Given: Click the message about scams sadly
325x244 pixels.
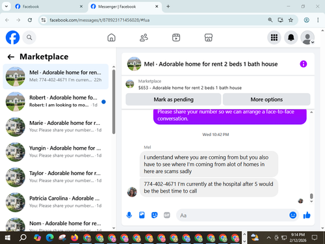Looking at the screenshot, I should click(x=209, y=164).
